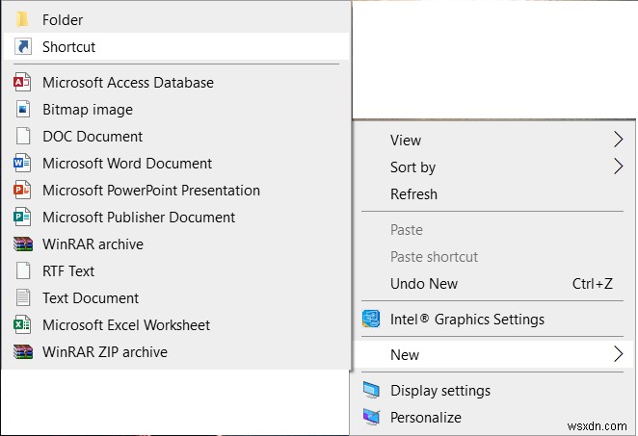Expand the View submenu arrow
Image resolution: width=638 pixels, height=436 pixels.
click(618, 140)
